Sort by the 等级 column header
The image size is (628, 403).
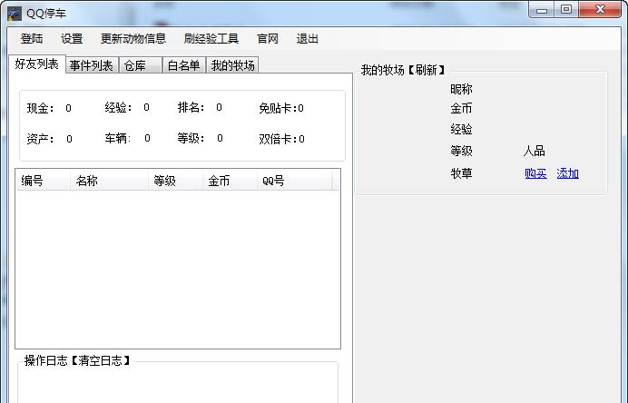click(175, 181)
